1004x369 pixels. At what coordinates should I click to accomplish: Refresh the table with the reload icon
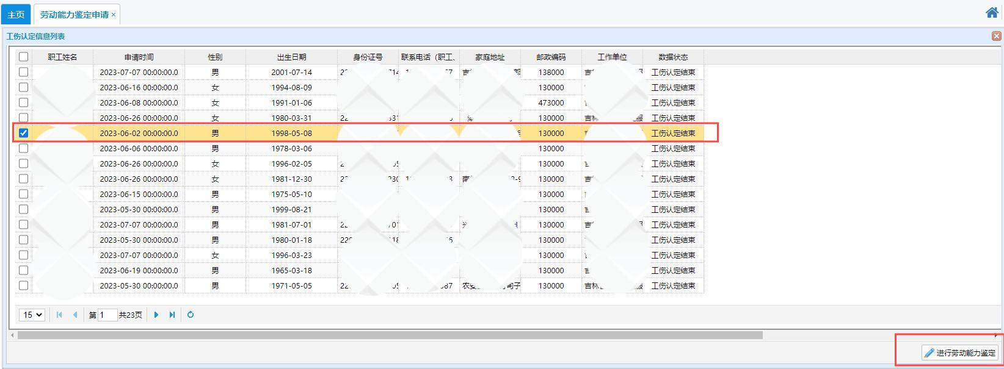pyautogui.click(x=191, y=315)
